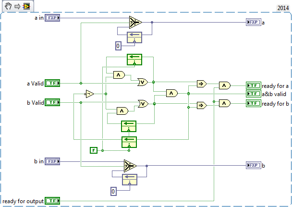
Task: Click the numeric constant 0 below the bottom feedback node
Action: pyautogui.click(x=113, y=191)
